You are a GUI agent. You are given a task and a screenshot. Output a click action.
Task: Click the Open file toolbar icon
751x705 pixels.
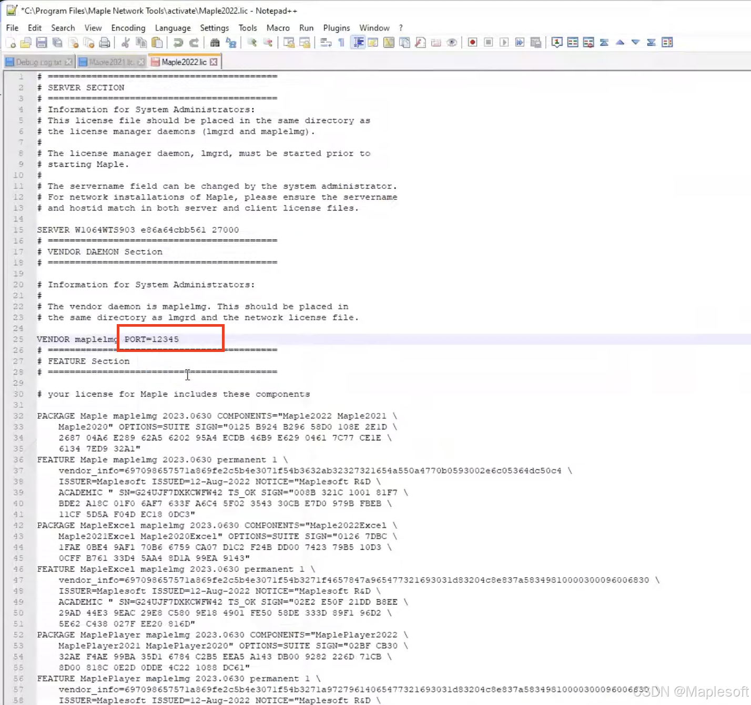[x=26, y=43]
